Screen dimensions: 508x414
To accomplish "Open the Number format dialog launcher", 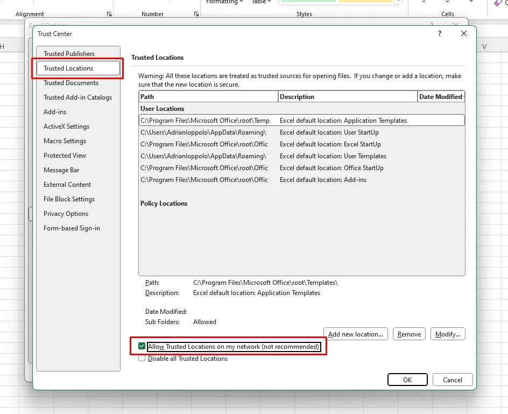I will pyautogui.click(x=196, y=14).
